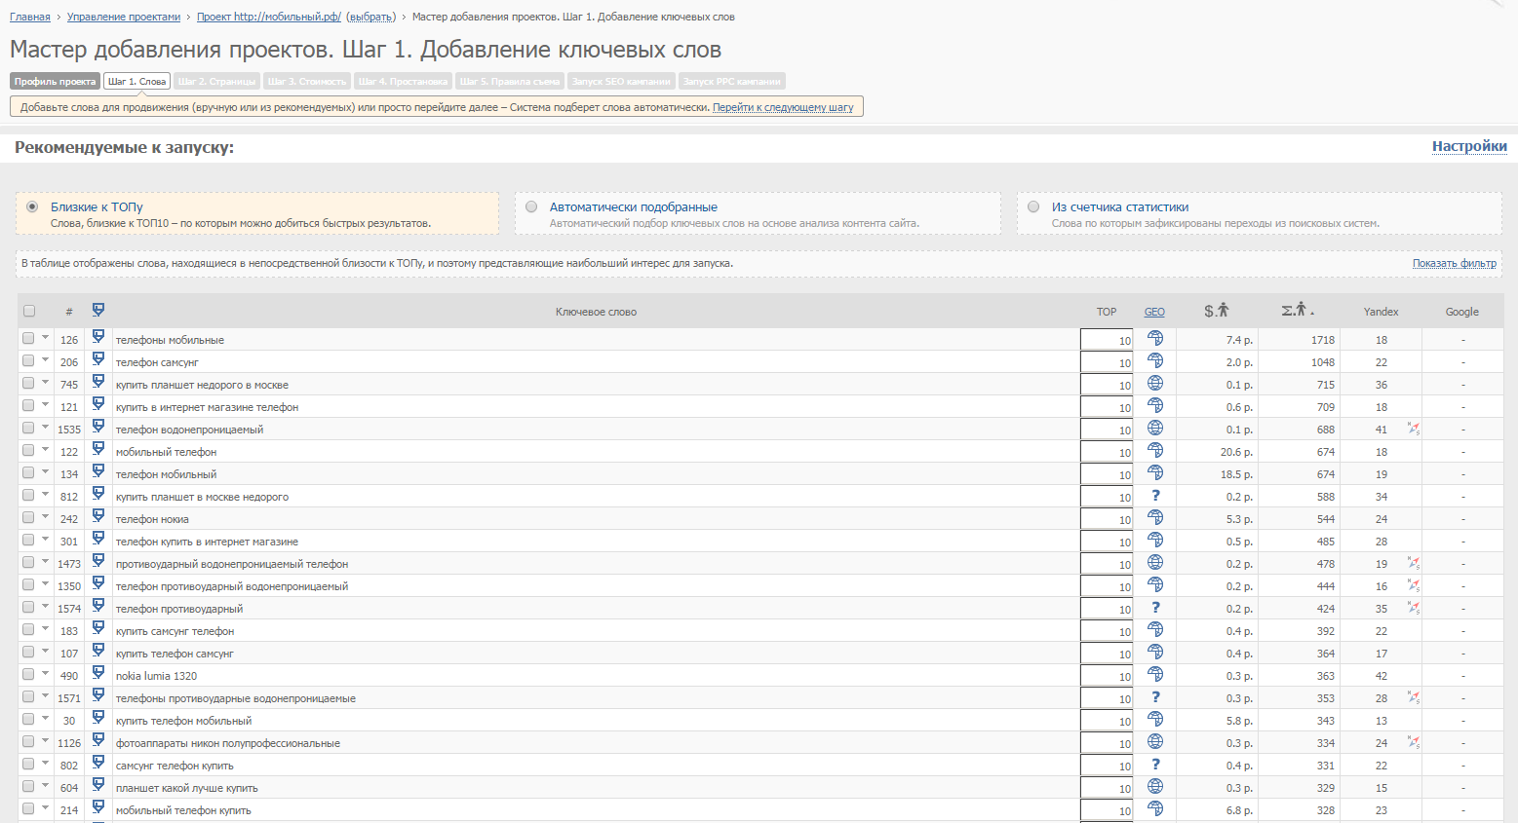Tick the select-all checkbox in the table header
This screenshot has width=1518, height=823.
click(29, 311)
